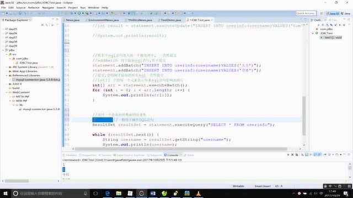Viewport: 353px width, 198px height.
Task: Click the Clear Console icon
Action: pos(302,155)
